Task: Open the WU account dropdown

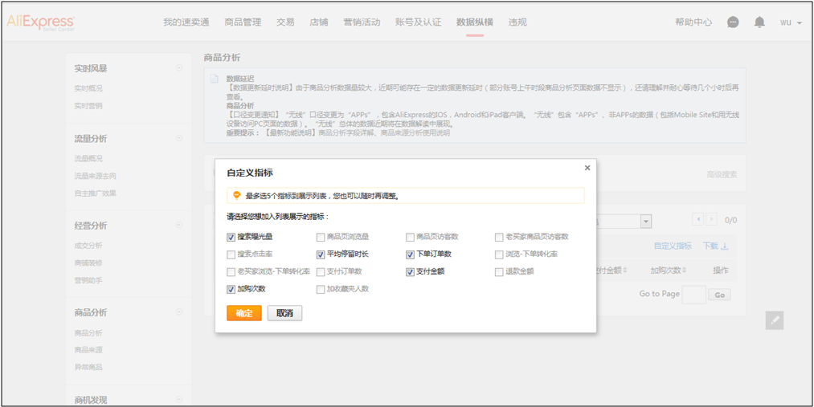Action: coord(791,22)
